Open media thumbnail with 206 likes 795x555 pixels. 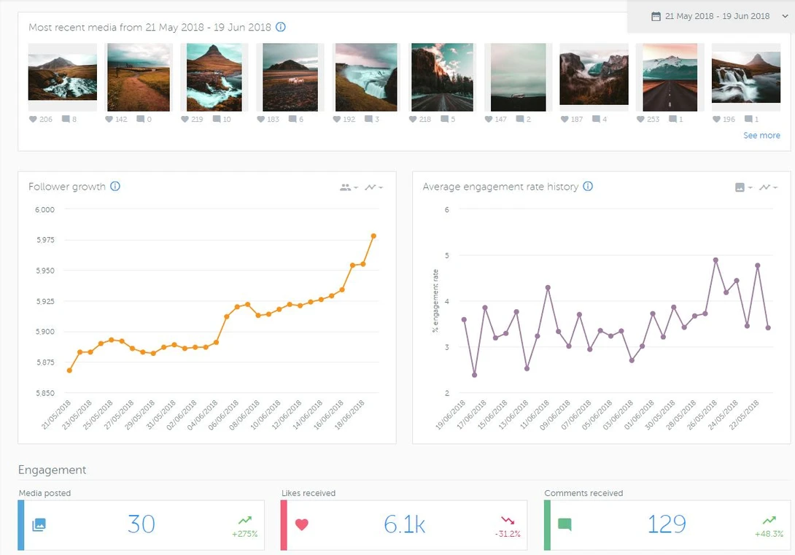pos(63,77)
